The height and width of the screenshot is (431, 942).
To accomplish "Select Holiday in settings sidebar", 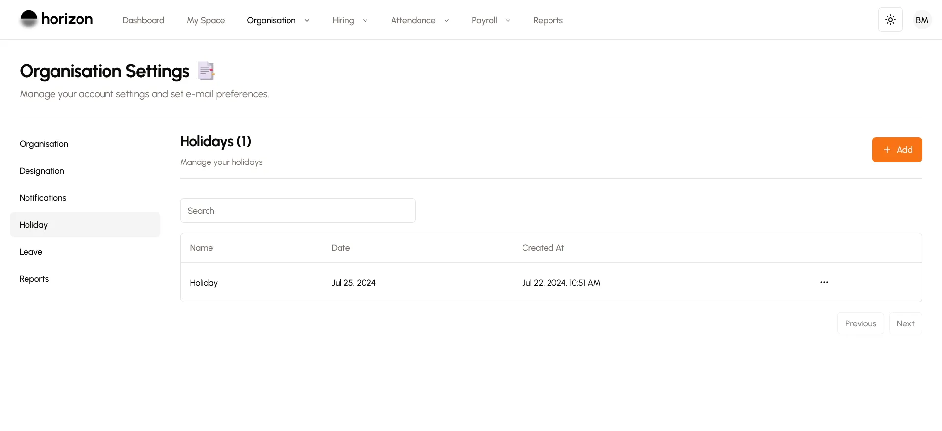I will [x=85, y=224].
